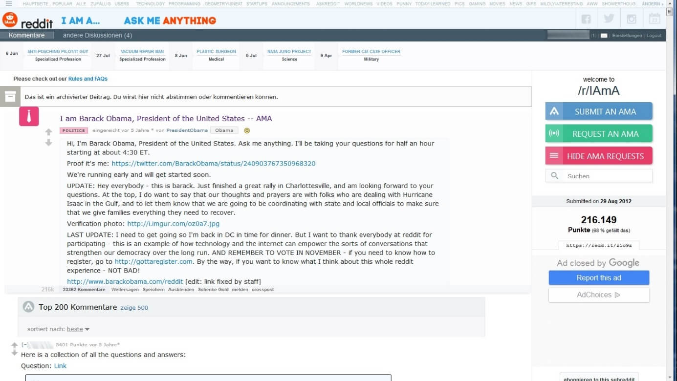677x381 pixels.
Task: Click the pink tie post thumbnail
Action: [x=29, y=116]
